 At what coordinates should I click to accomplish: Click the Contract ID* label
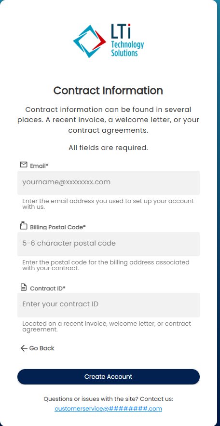click(x=48, y=288)
